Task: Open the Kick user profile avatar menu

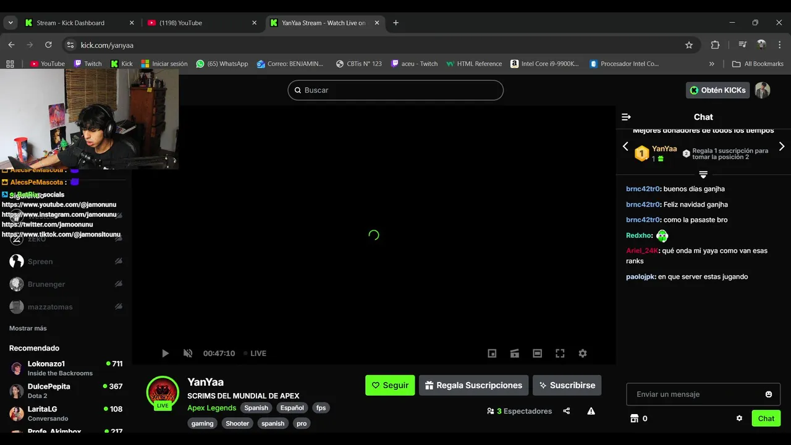Action: pyautogui.click(x=763, y=90)
